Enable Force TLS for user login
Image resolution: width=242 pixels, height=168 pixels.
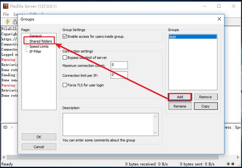point(65,85)
